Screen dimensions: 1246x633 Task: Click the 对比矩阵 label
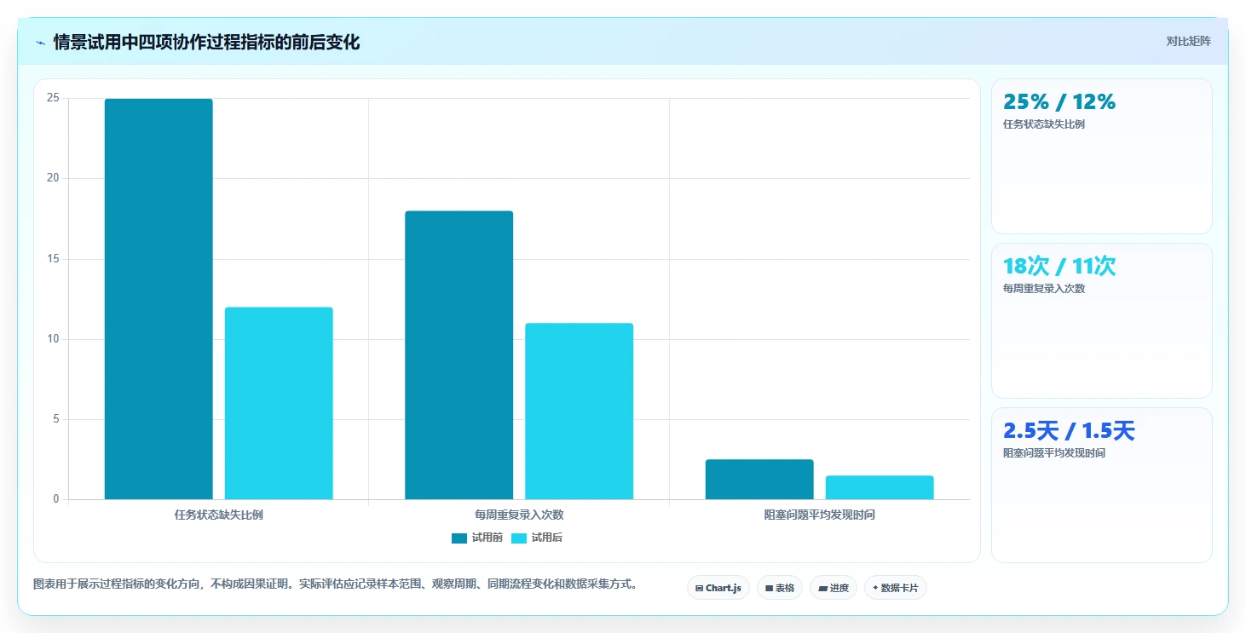coord(1188,41)
